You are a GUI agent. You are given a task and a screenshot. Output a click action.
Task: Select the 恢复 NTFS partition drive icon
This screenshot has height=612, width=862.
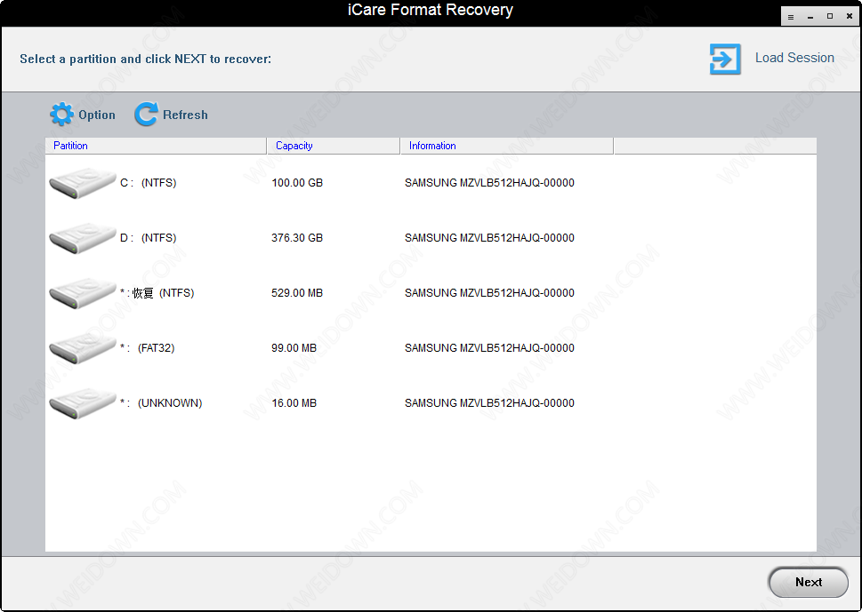point(83,293)
